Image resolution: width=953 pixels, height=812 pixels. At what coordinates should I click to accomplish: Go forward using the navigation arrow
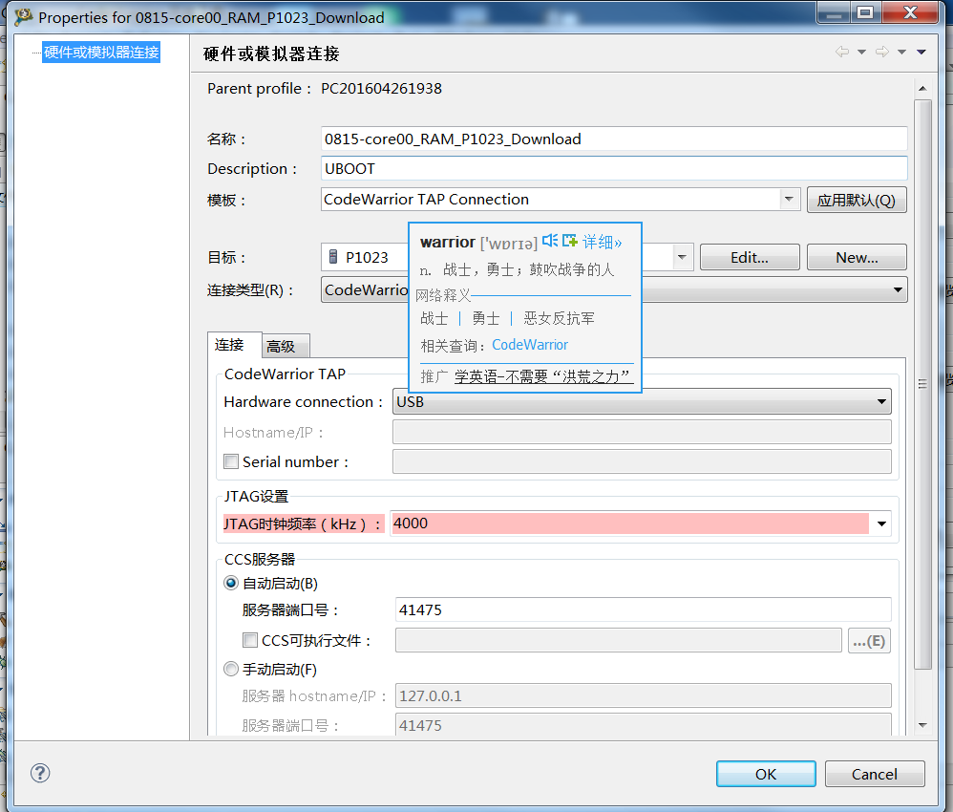pyautogui.click(x=882, y=52)
